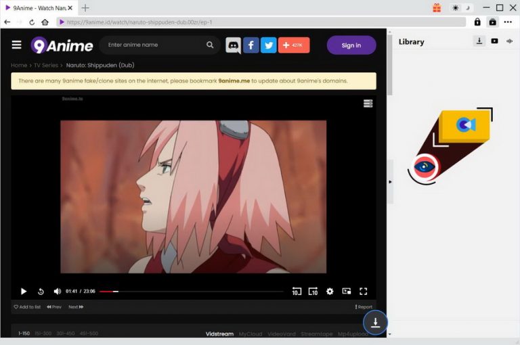The width and height of the screenshot is (520, 345).
Task: Select episode range 151-300
Action: [43, 333]
